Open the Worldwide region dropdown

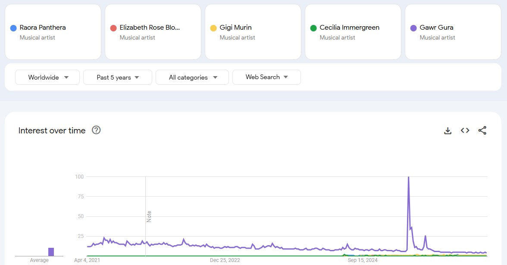pos(47,77)
